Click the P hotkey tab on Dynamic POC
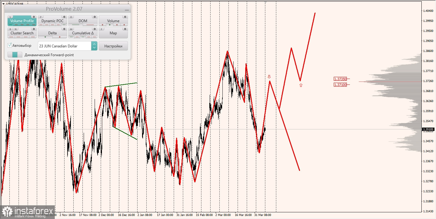Screen dimensions: 436x219 [41, 17]
